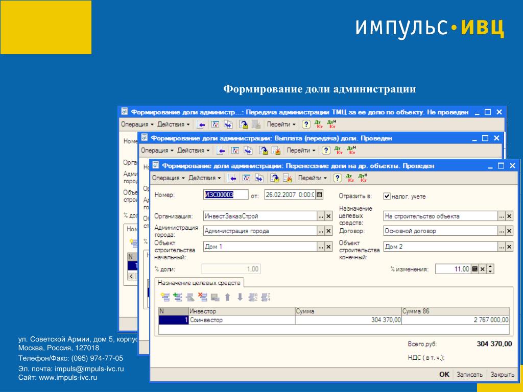
Task: Clear the Организация field with its X button
Action: coord(328,216)
